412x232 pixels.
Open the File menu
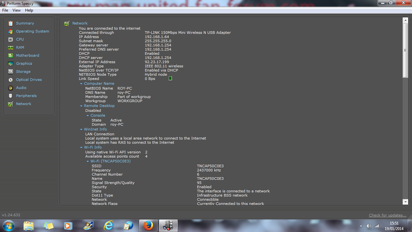tap(5, 10)
